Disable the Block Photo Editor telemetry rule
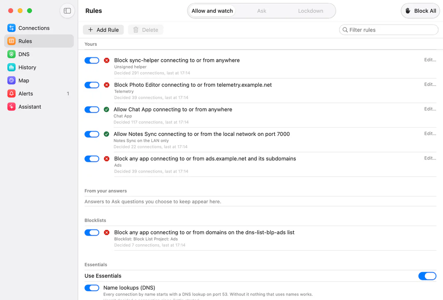The image size is (443, 300). [x=92, y=85]
